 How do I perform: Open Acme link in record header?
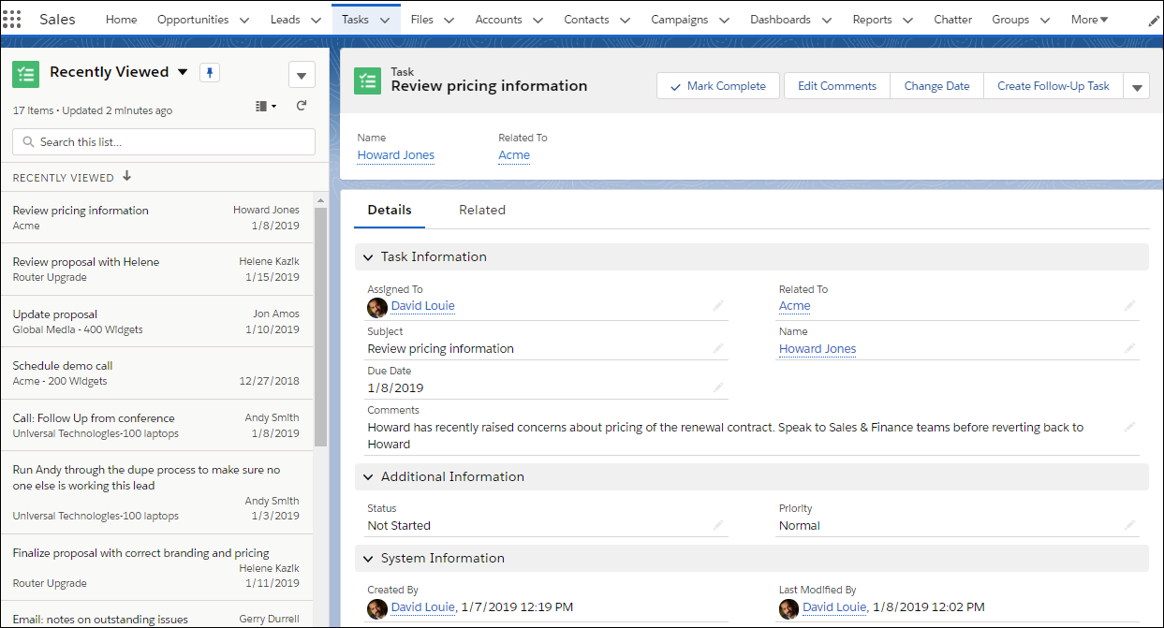pyautogui.click(x=514, y=155)
